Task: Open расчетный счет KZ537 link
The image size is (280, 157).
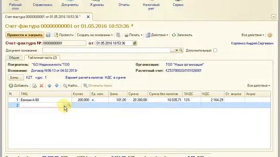Action: (183, 71)
